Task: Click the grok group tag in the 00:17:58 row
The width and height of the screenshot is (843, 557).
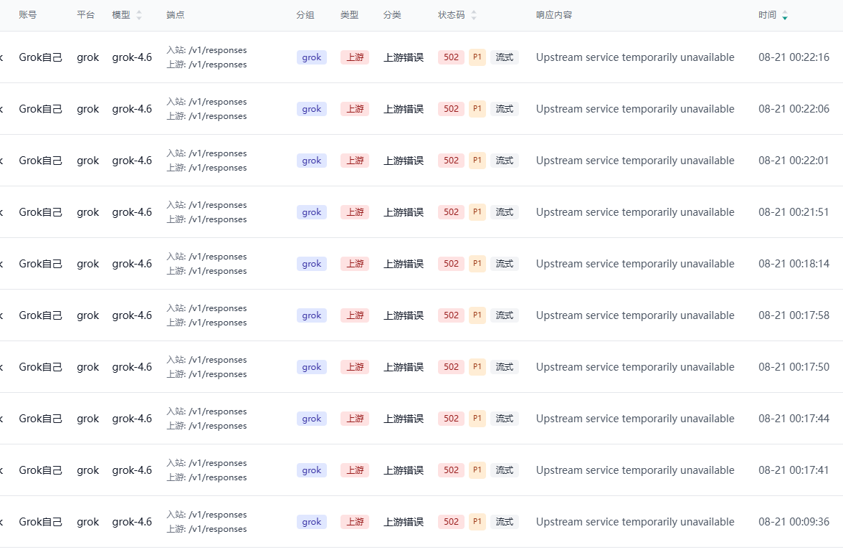Action: click(x=312, y=315)
